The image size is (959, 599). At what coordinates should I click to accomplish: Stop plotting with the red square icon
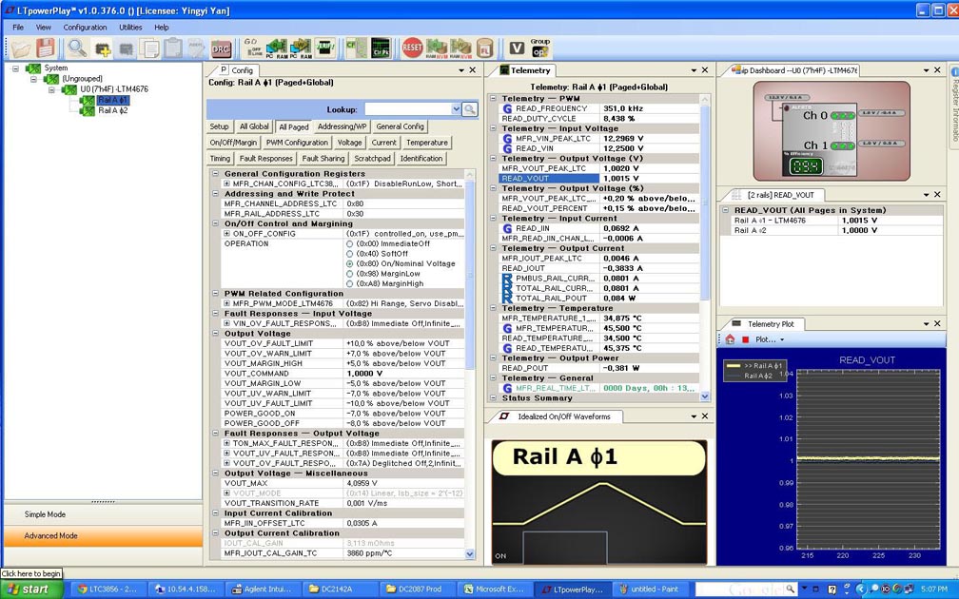pos(746,339)
